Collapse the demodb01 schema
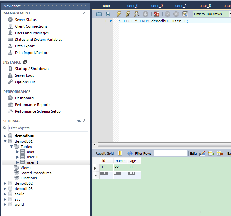The height and width of the screenshot is (216, 231). point(5,141)
